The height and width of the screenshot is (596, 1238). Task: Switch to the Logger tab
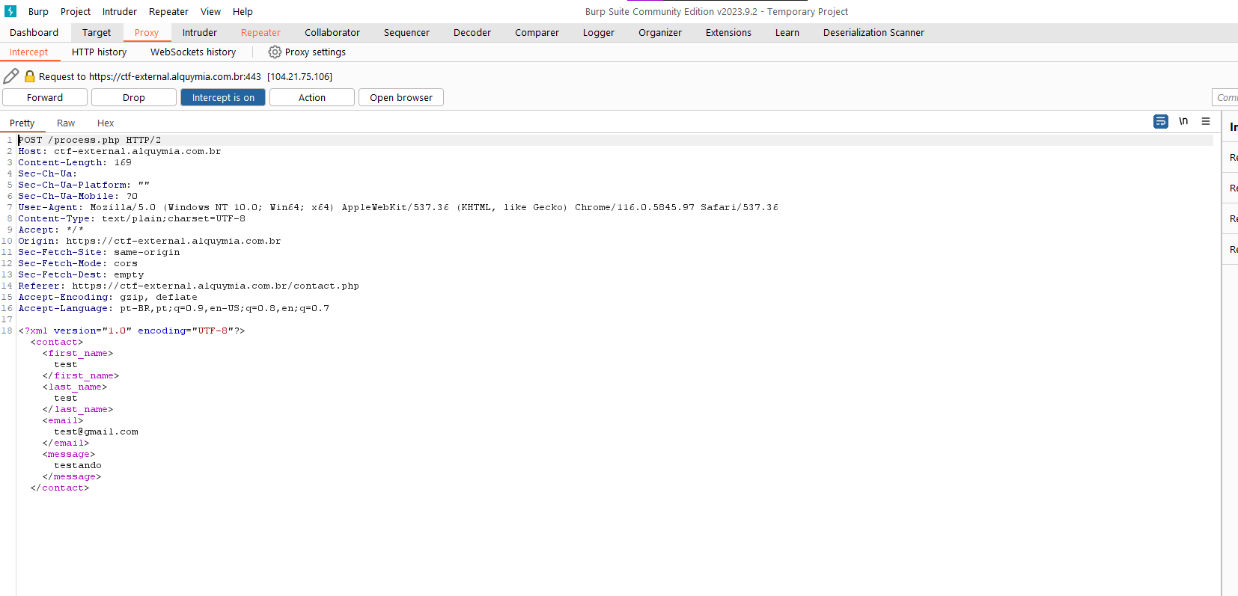click(599, 32)
